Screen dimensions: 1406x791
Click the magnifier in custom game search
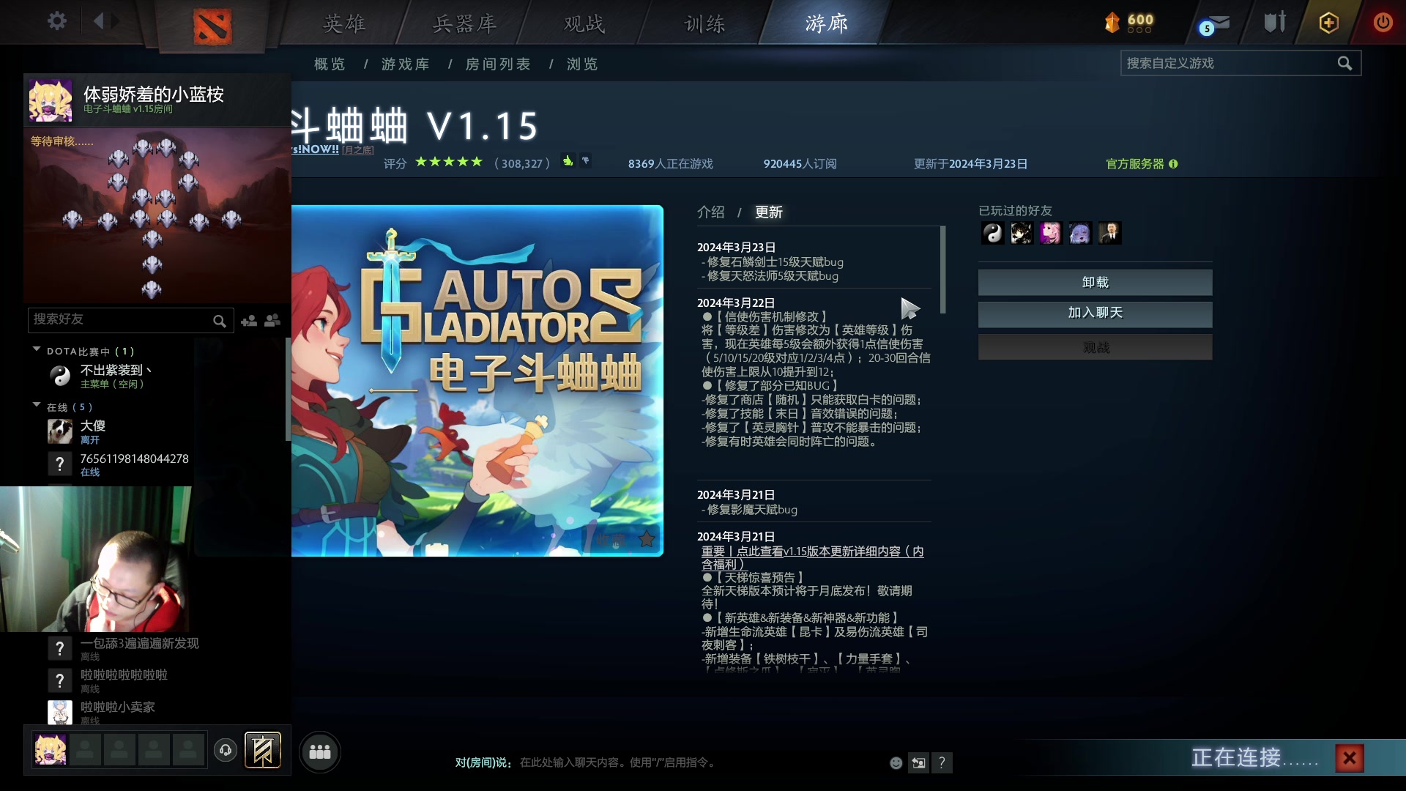(1344, 64)
